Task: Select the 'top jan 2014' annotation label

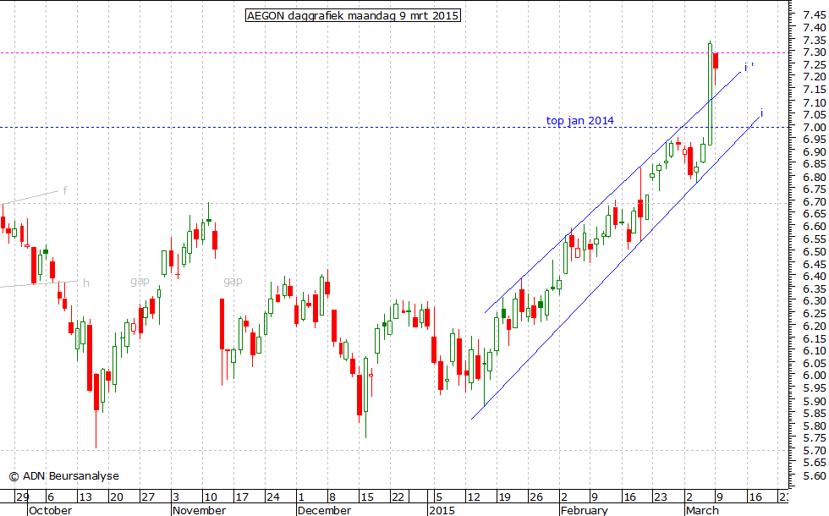Action: click(x=580, y=120)
